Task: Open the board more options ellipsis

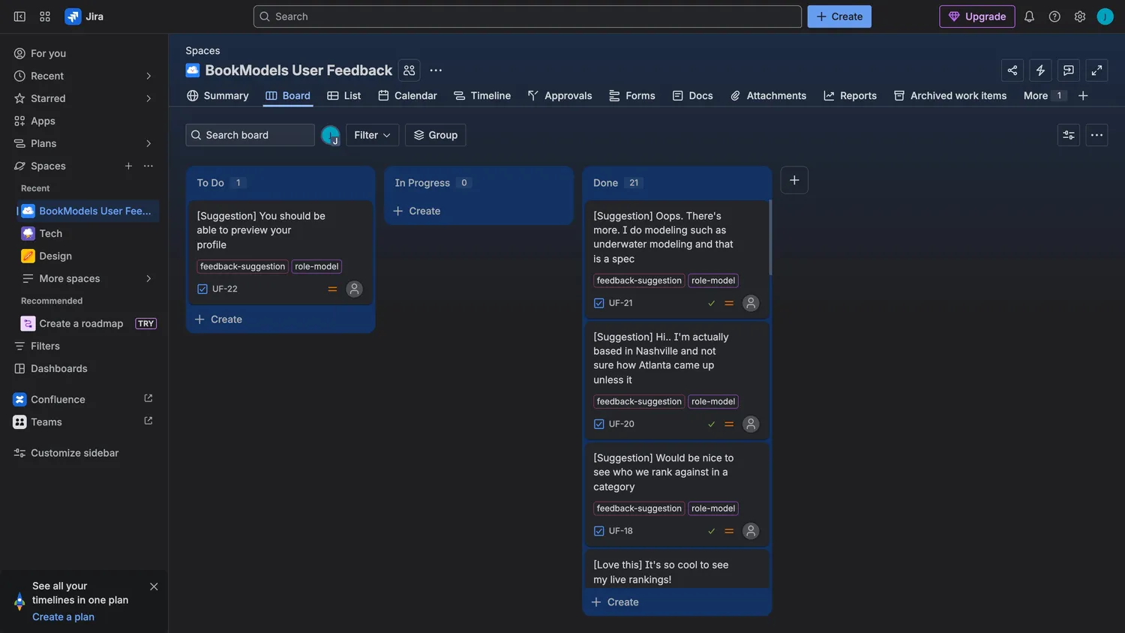Action: pos(1096,135)
